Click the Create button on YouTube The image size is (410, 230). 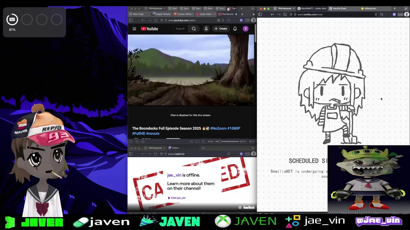tap(221, 29)
